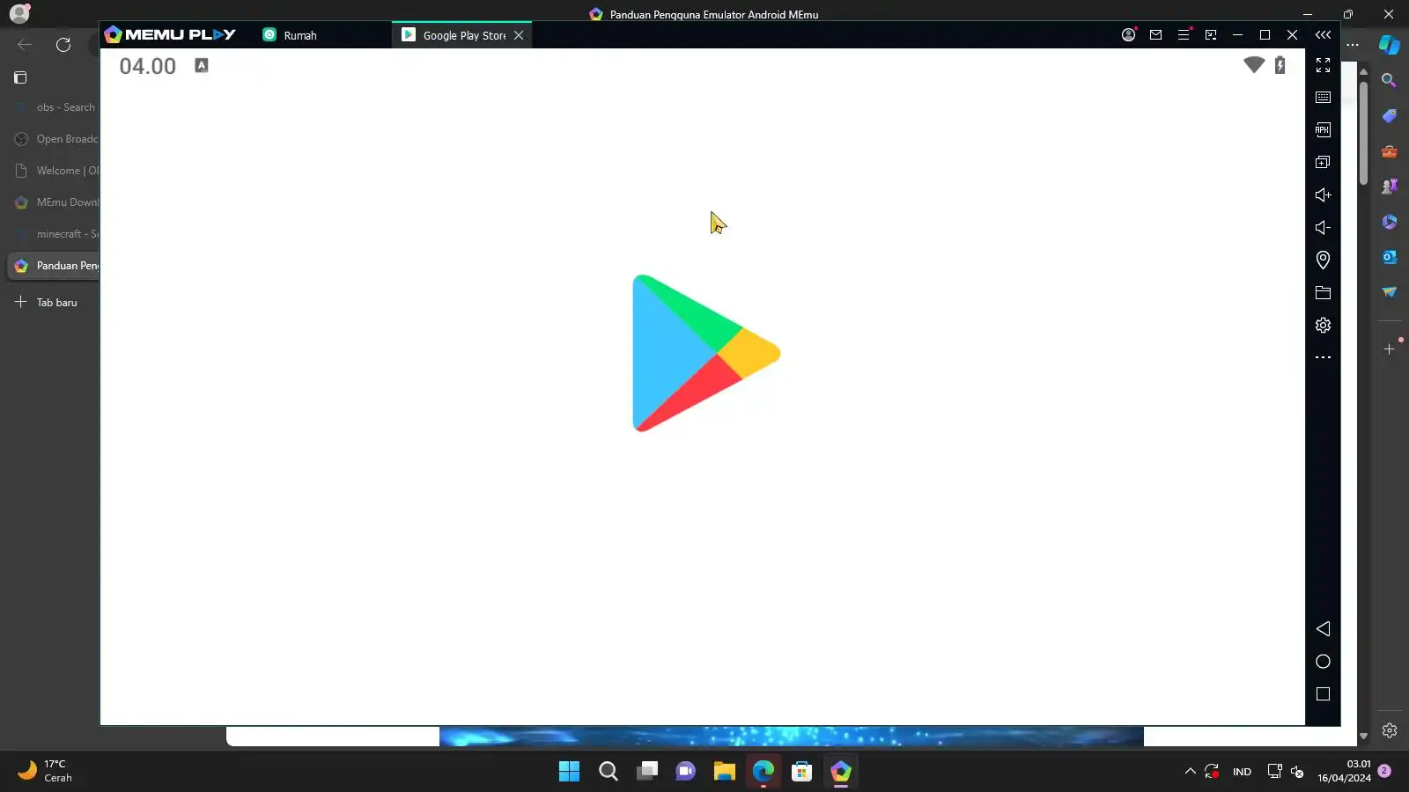Click the MEMU PLAY logo
The height and width of the screenshot is (792, 1409).
click(170, 34)
